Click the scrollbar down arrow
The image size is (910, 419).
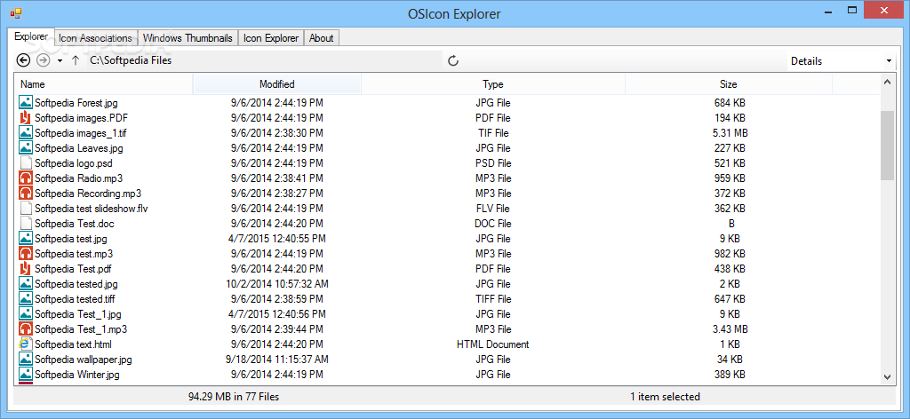(x=887, y=376)
